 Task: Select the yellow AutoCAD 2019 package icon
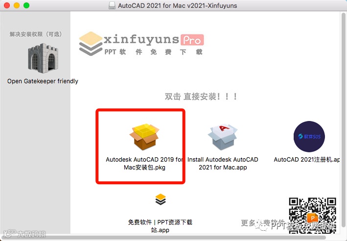click(x=144, y=137)
